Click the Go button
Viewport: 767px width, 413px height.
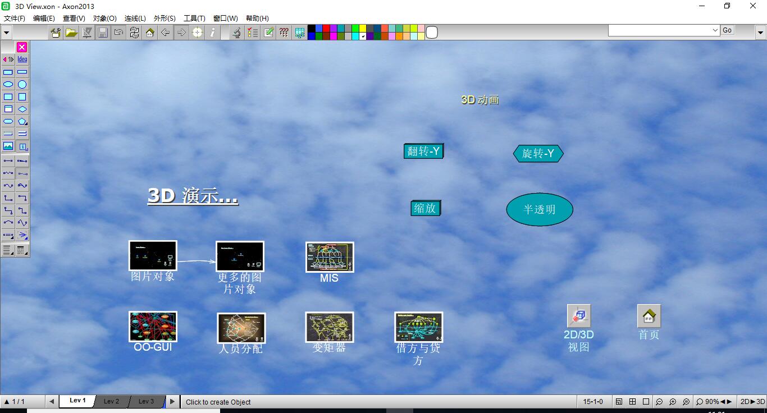(x=727, y=30)
